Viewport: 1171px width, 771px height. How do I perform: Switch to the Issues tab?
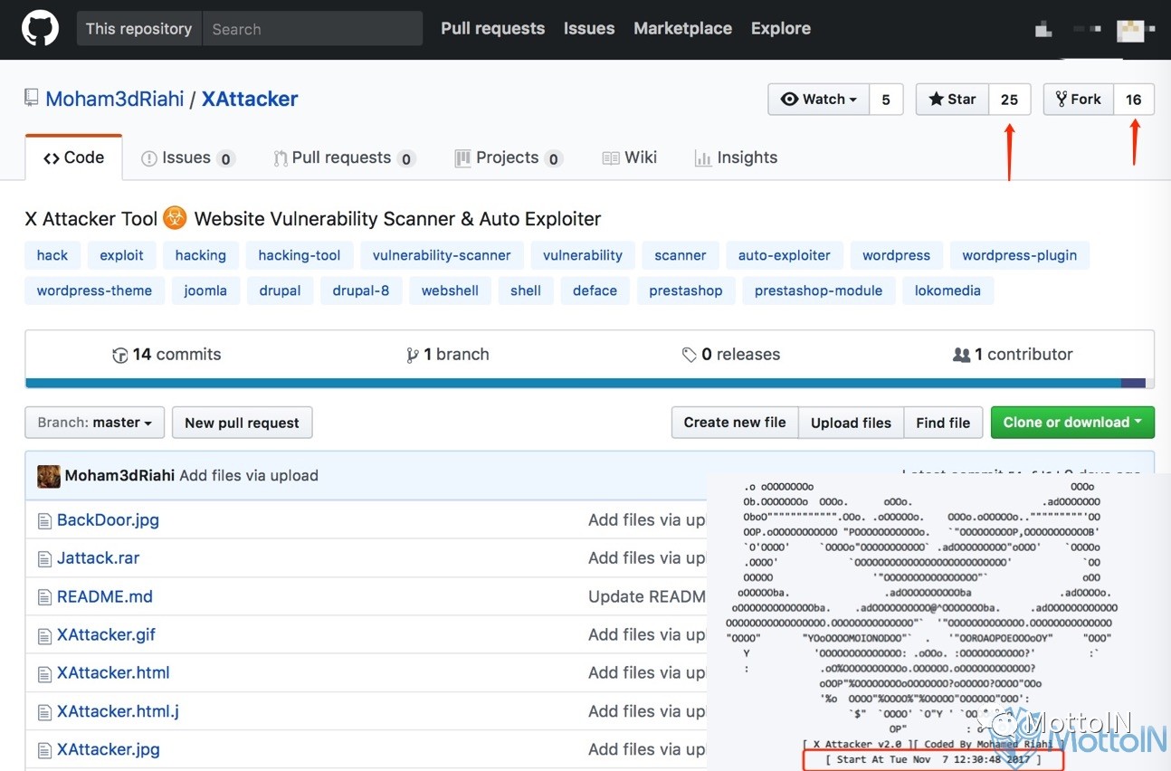click(x=187, y=157)
